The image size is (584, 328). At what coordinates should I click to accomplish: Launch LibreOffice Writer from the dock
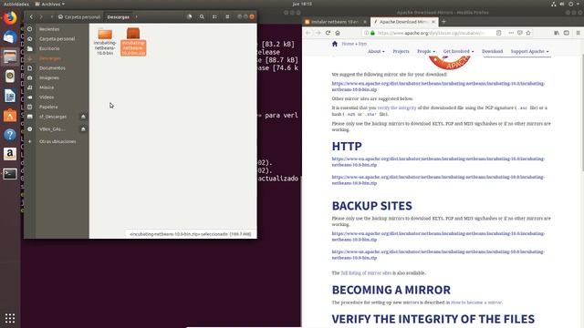point(10,96)
